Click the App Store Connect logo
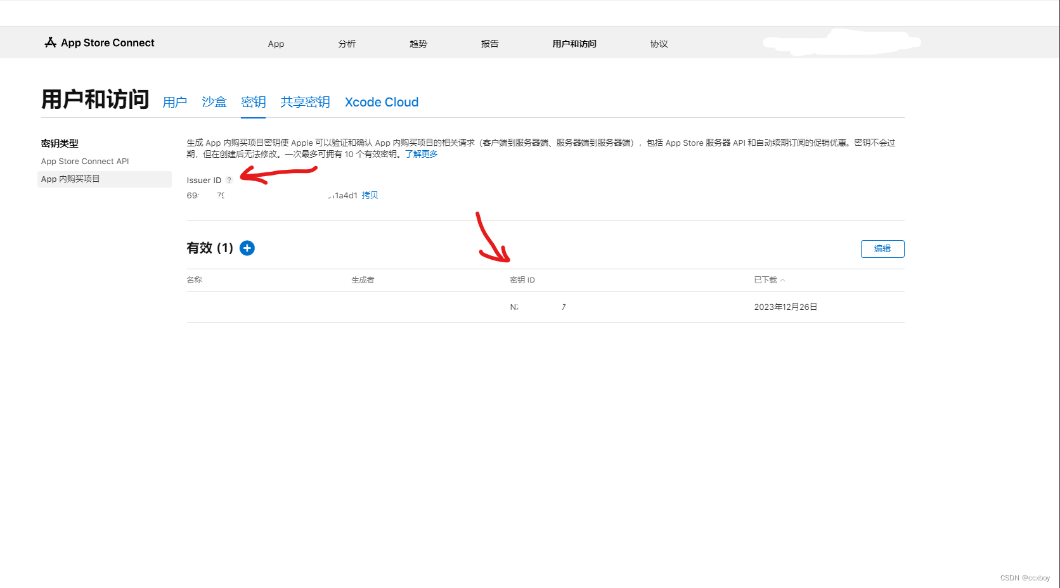1060x588 pixels. coord(100,42)
